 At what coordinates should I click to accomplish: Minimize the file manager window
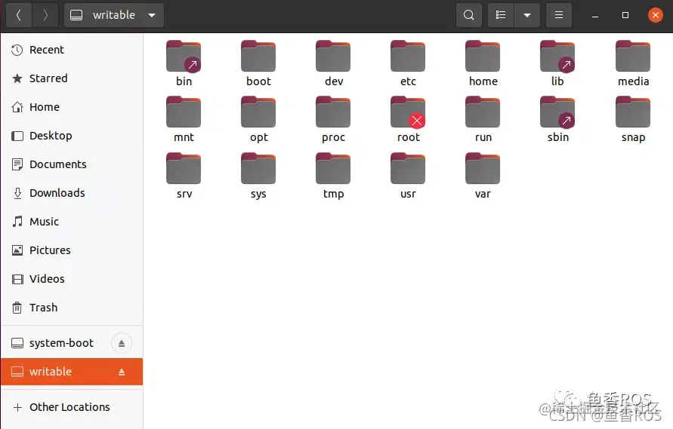595,15
